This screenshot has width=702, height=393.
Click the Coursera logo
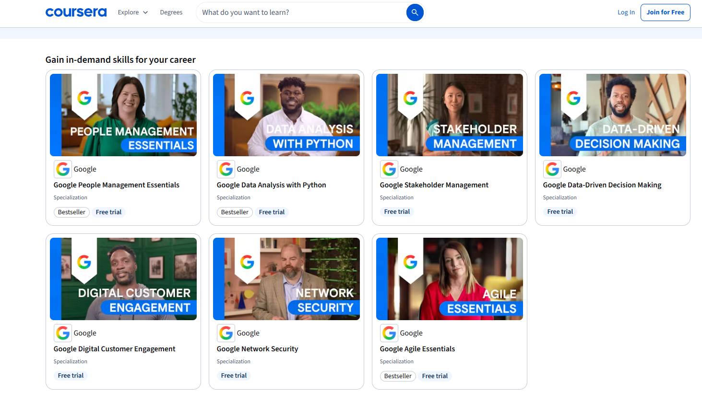(76, 12)
